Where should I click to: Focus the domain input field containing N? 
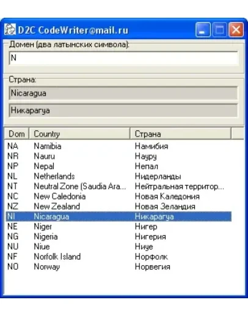123,58
